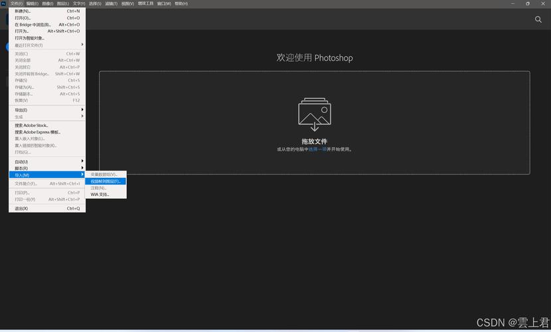
Task: Open the 编辑(E) menu
Action: (33, 3)
